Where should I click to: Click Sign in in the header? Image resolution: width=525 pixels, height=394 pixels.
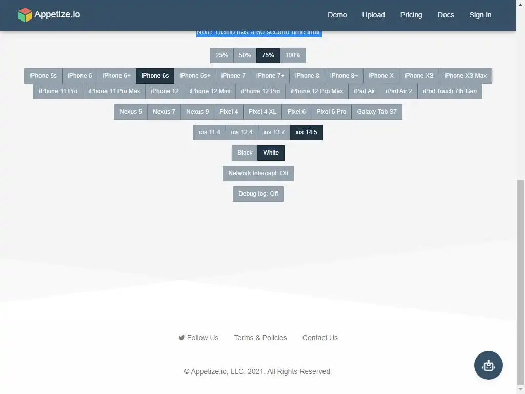coord(480,15)
